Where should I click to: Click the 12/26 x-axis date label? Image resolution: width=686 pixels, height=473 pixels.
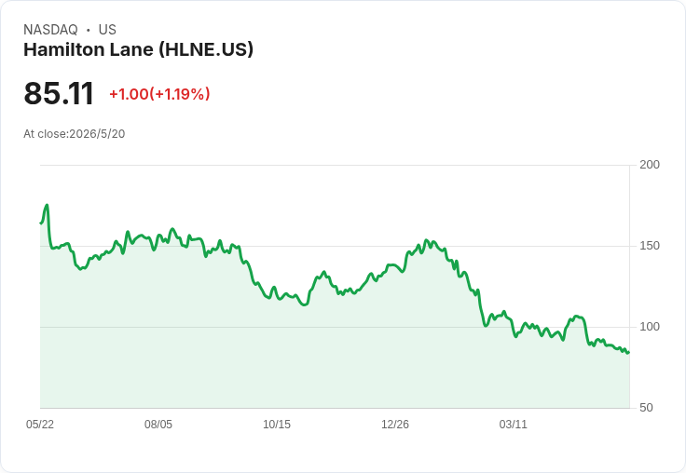[395, 424]
